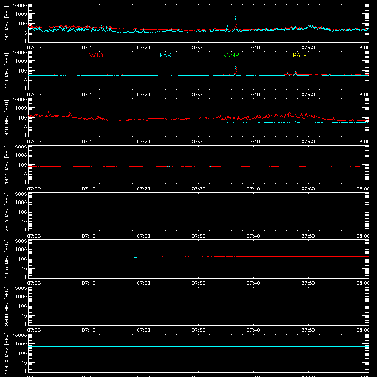Click the 1000 y-axis label of 15400 MHz plot
The image size is (377, 377).
(x=21, y=344)
